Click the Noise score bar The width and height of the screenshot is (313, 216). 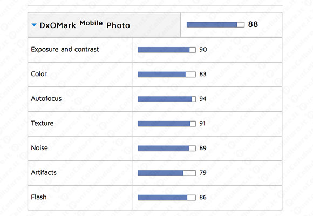tap(167, 148)
